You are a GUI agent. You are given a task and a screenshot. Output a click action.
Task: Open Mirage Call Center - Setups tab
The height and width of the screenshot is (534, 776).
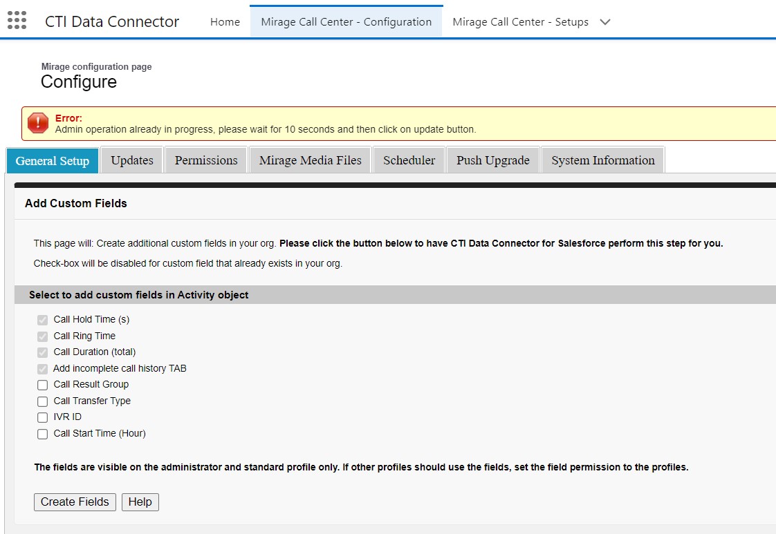click(520, 21)
